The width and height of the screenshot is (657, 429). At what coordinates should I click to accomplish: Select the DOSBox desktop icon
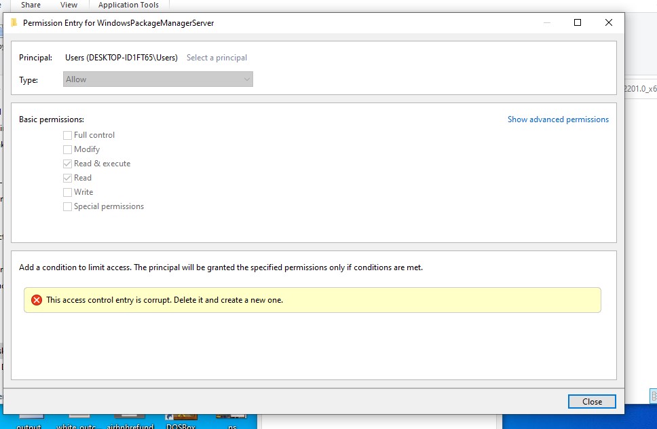[x=181, y=422]
